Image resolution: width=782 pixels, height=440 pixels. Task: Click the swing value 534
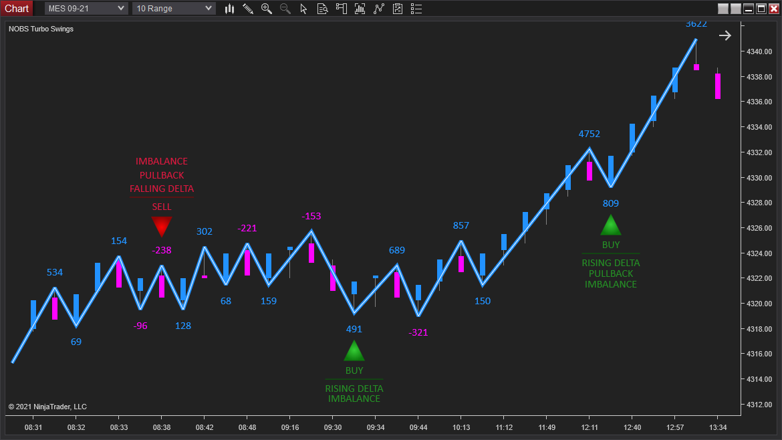pyautogui.click(x=54, y=272)
